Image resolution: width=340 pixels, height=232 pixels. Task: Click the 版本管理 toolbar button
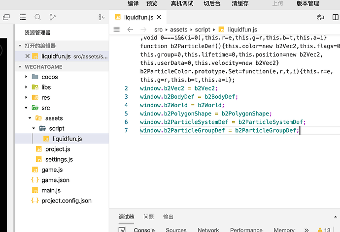tap(307, 3)
